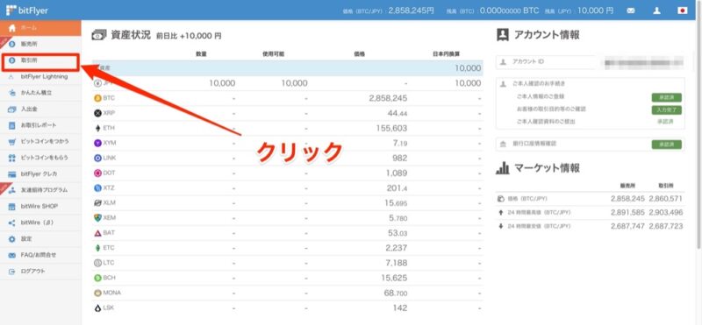Click the BTC coin icon in asset list
Viewport: 702px width, 325px height.
pyautogui.click(x=97, y=98)
